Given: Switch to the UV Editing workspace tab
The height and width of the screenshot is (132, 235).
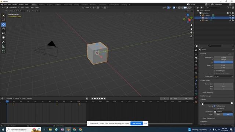Looking at the screenshot, I should (x=58, y=5).
